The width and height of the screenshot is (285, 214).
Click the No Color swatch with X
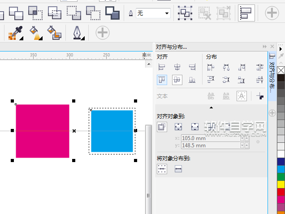(x=281, y=70)
